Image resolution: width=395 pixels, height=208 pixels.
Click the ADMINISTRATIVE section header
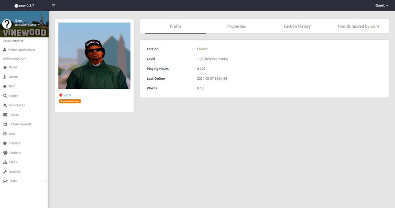tap(13, 41)
